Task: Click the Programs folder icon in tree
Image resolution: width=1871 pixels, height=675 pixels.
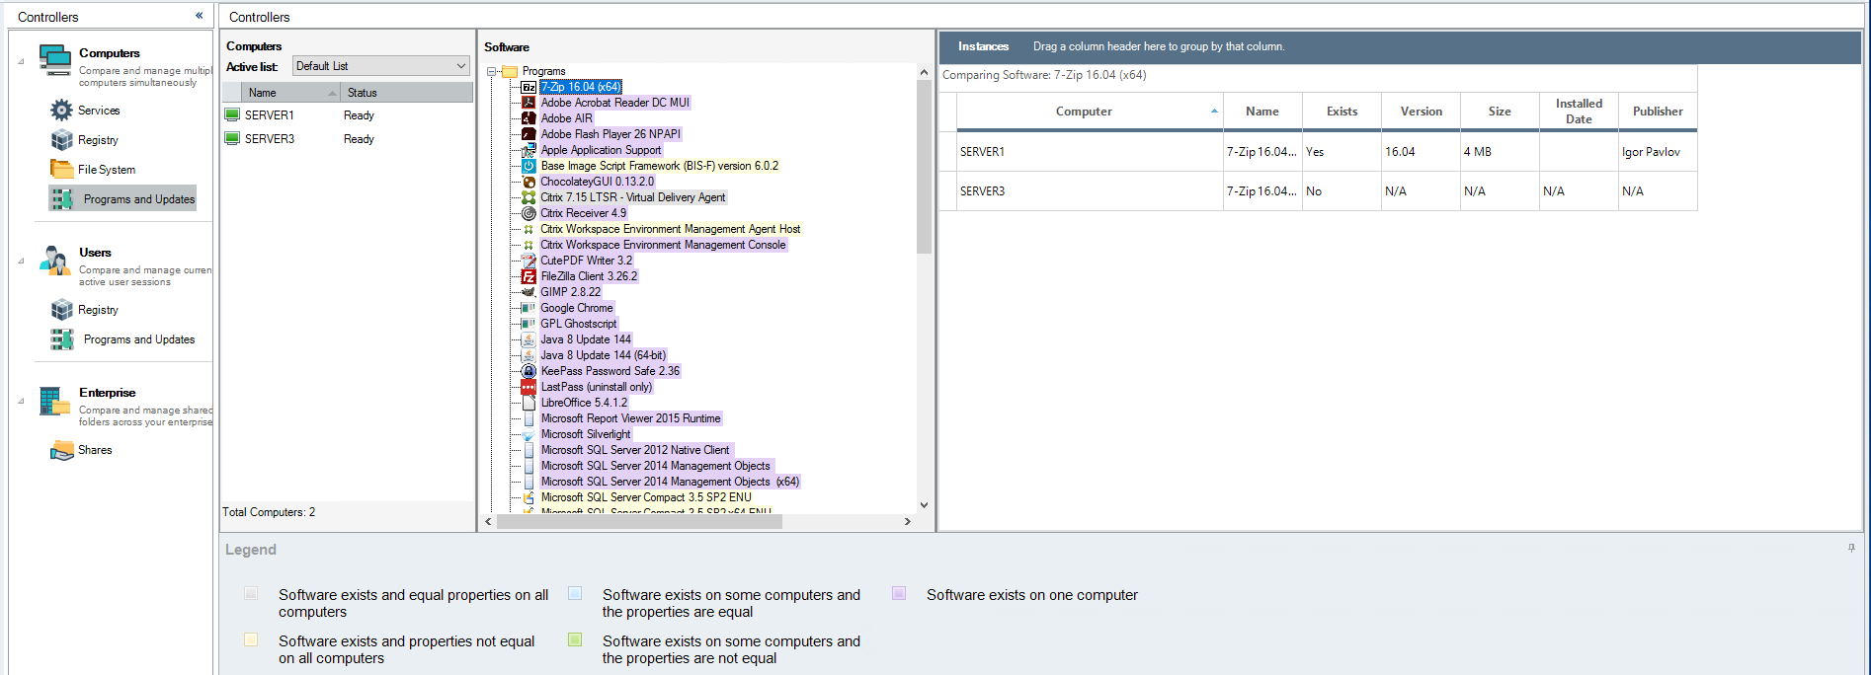Action: coord(510,71)
